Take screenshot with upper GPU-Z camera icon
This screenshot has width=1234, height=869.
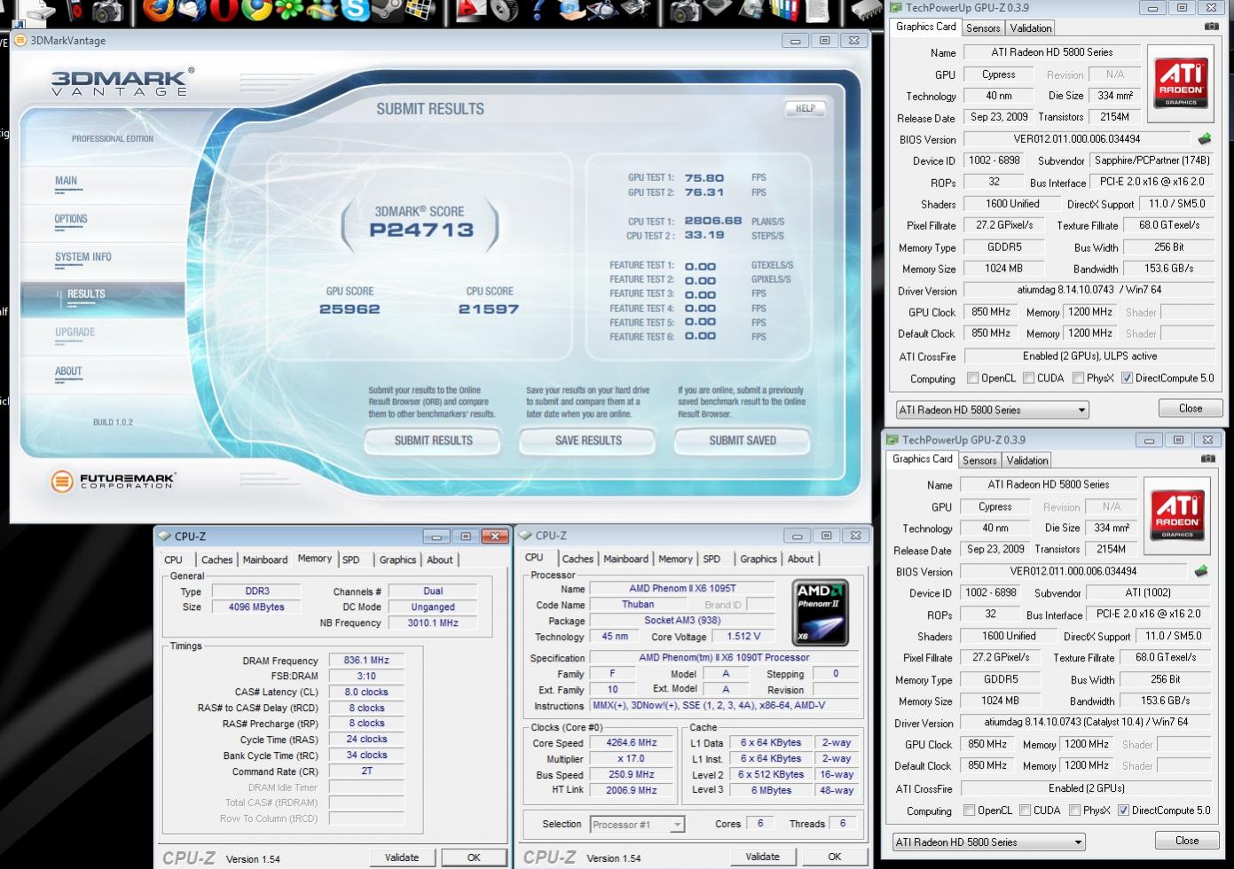1211,27
